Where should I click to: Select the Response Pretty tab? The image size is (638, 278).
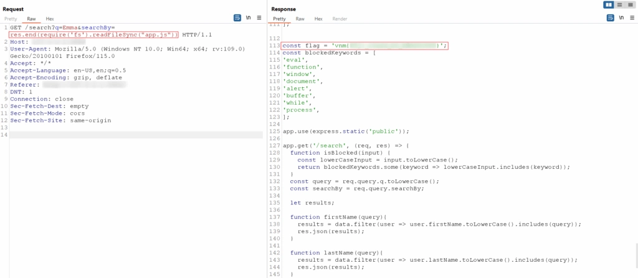(280, 19)
